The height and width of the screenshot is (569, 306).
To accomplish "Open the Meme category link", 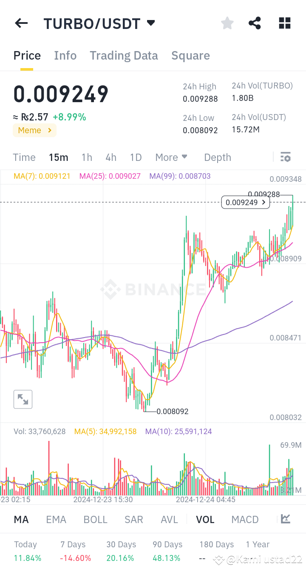I will point(34,130).
